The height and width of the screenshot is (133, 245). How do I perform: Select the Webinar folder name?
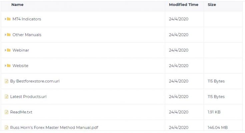pyautogui.click(x=21, y=50)
